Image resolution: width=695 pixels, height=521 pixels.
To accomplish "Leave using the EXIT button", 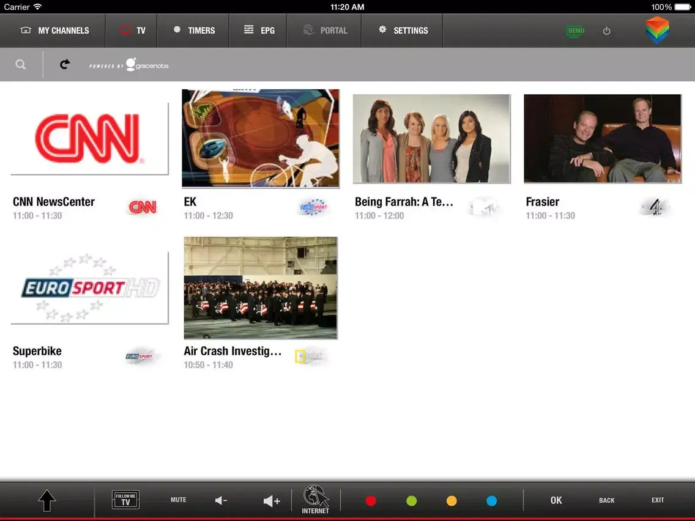I will [658, 500].
